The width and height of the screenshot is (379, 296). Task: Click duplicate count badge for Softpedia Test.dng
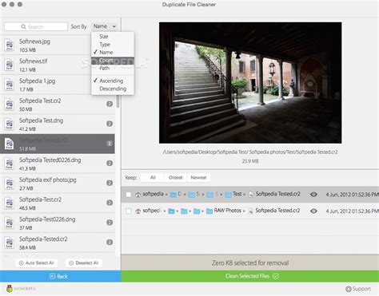(110, 124)
